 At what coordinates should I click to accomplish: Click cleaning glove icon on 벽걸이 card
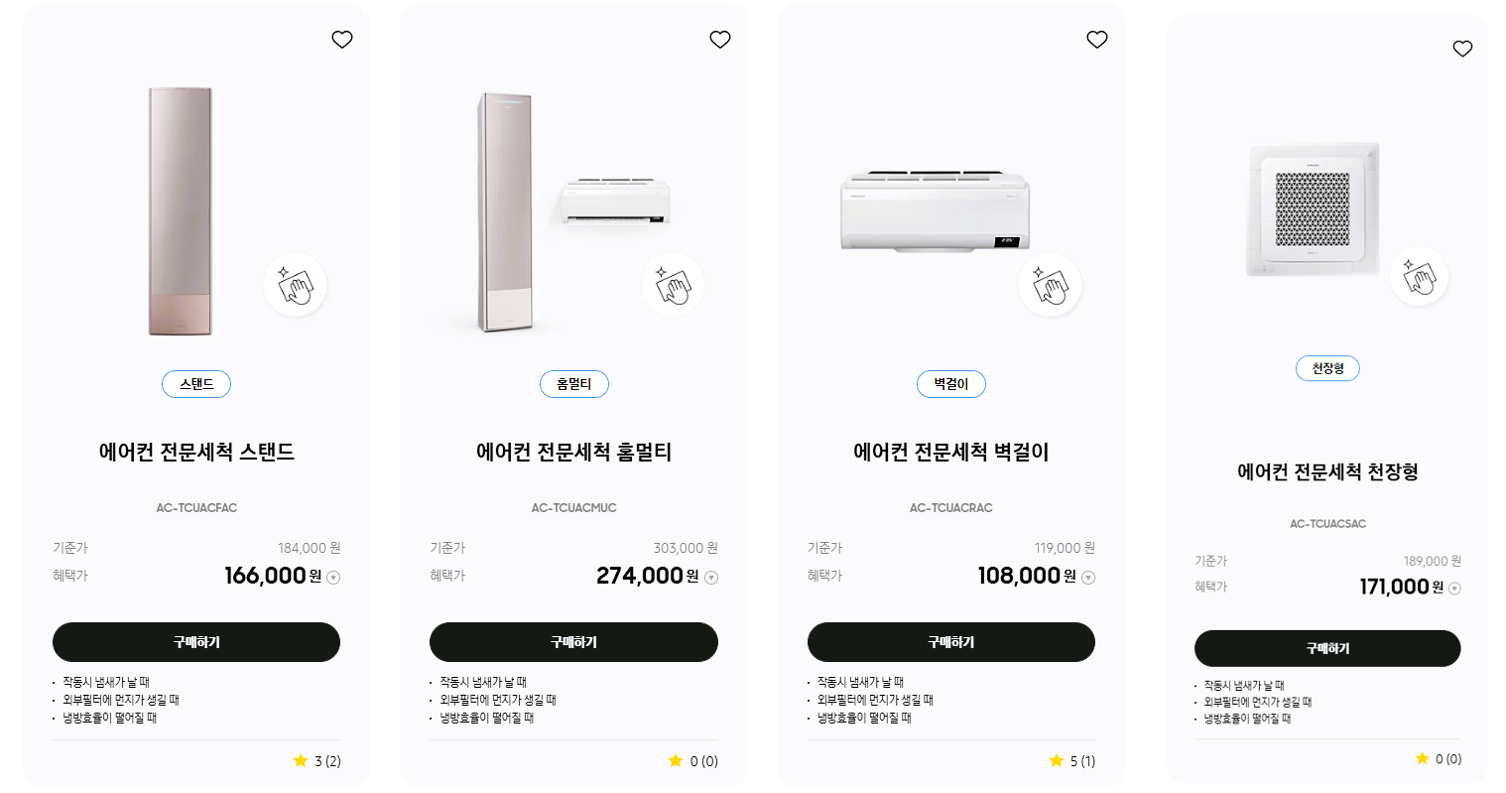(1050, 286)
